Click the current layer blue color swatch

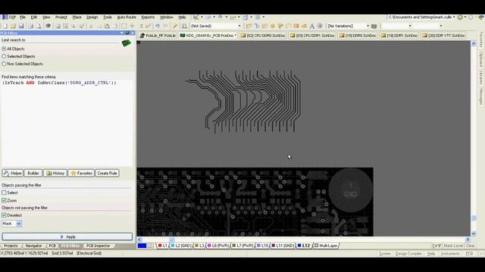pyautogui.click(x=142, y=246)
